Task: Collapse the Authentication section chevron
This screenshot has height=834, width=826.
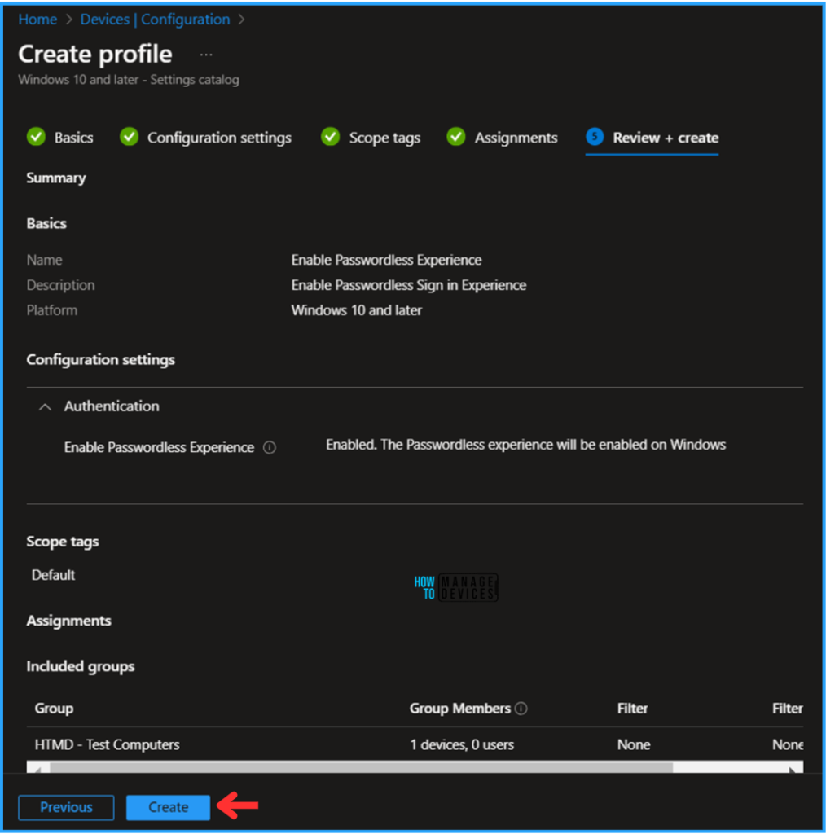Action: [x=45, y=407]
